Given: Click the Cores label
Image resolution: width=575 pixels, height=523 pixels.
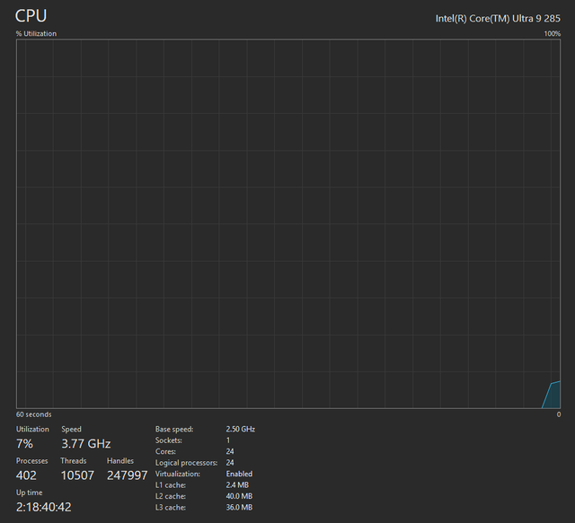Looking at the screenshot, I should click(165, 451).
